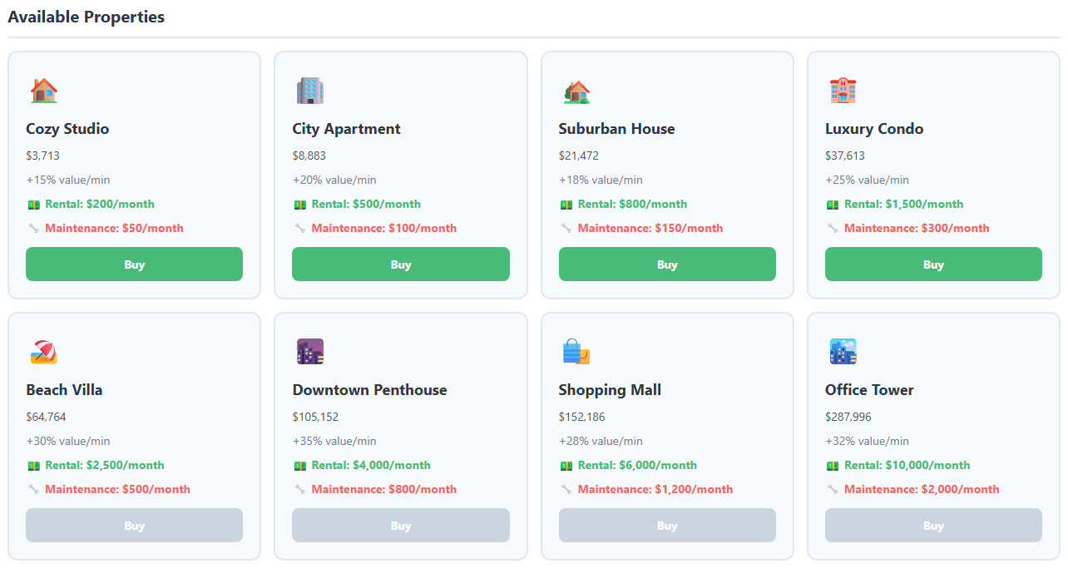The width and height of the screenshot is (1068, 588).
Task: Select the Downtown Penthouse title
Action: pos(369,390)
